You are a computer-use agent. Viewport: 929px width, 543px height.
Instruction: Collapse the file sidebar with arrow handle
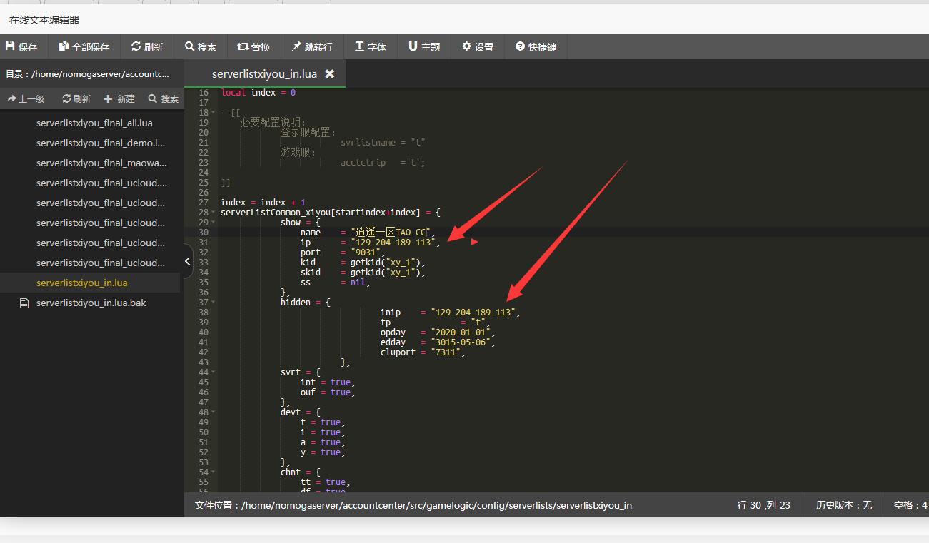(188, 262)
